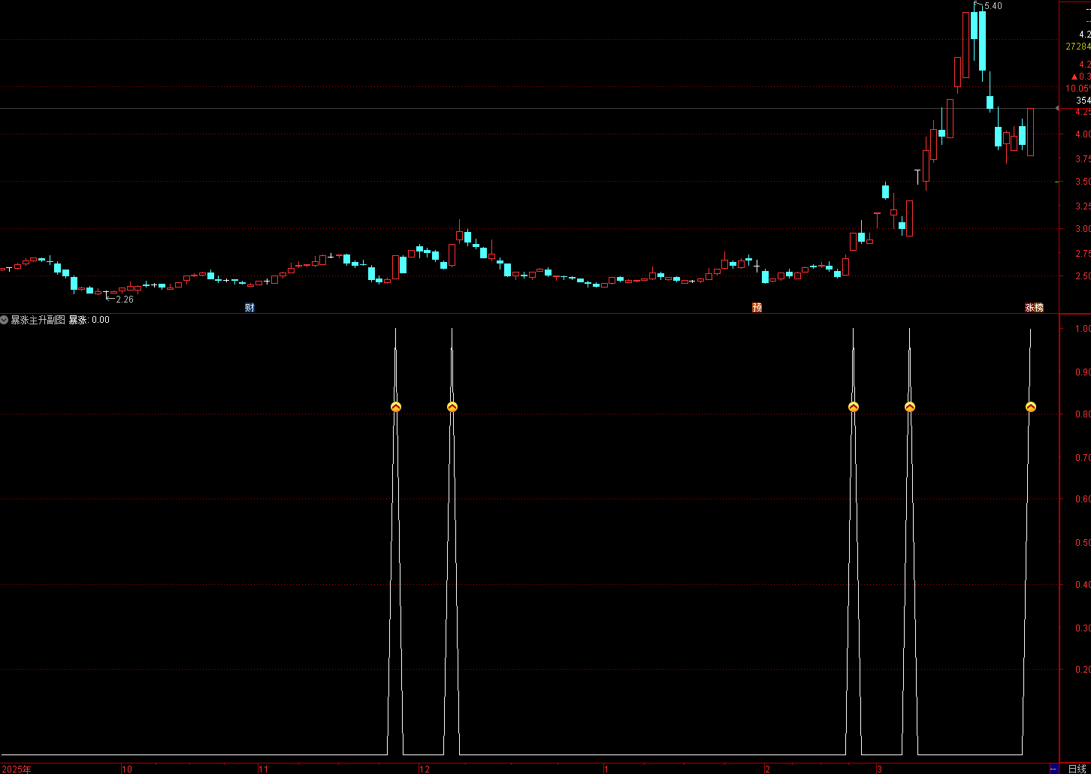Click the fourth 暴涨 signal arrow marker
1091x774 pixels.
click(x=910, y=407)
